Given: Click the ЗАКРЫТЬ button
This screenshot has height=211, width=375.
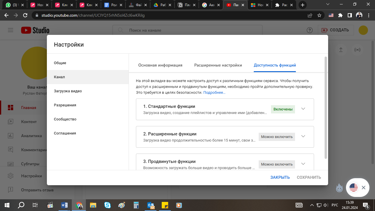Looking at the screenshot, I should point(280,177).
